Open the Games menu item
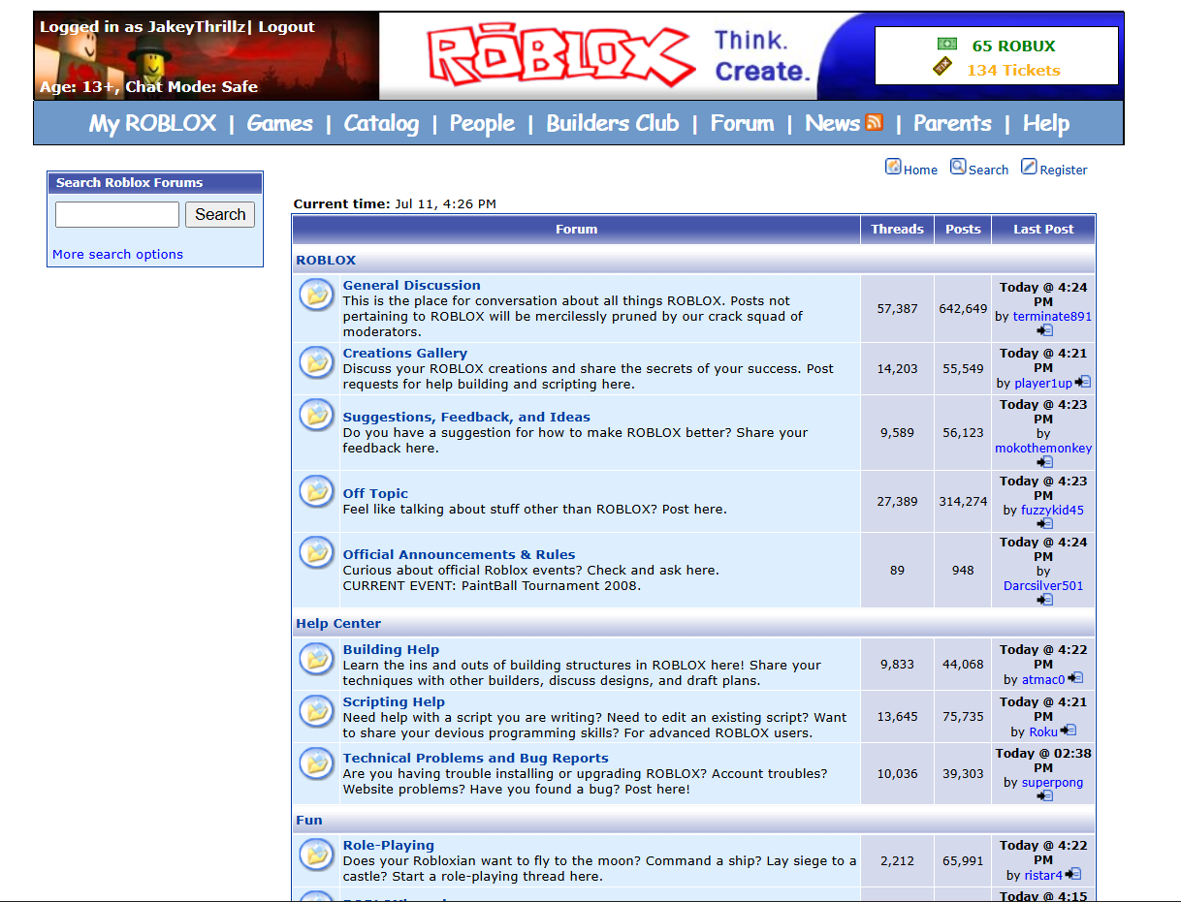 click(x=279, y=124)
